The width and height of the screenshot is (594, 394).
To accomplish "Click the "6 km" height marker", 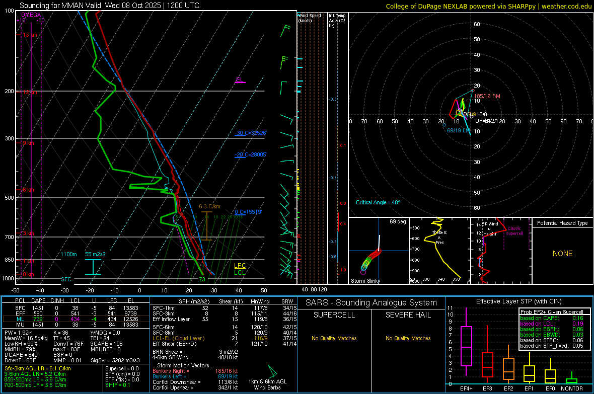I will [28, 190].
